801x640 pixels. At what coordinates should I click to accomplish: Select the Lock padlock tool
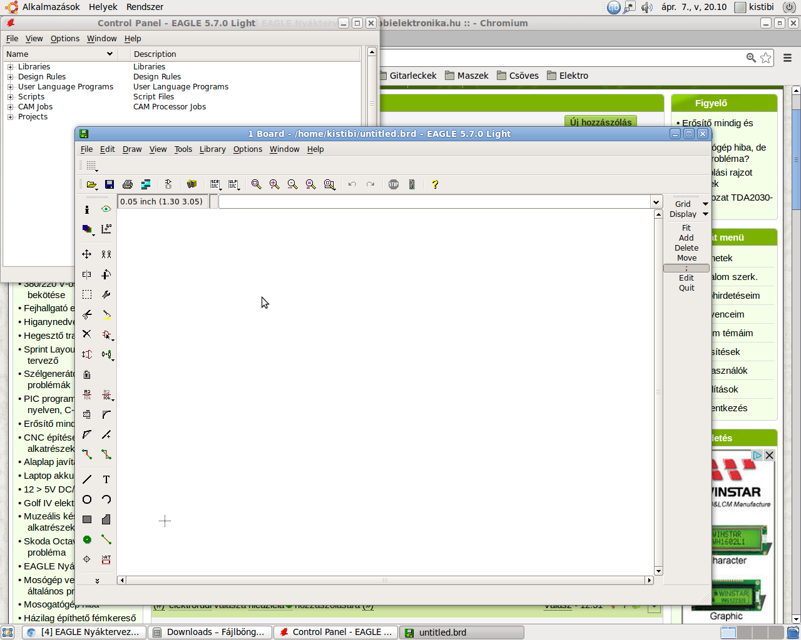tap(87, 374)
